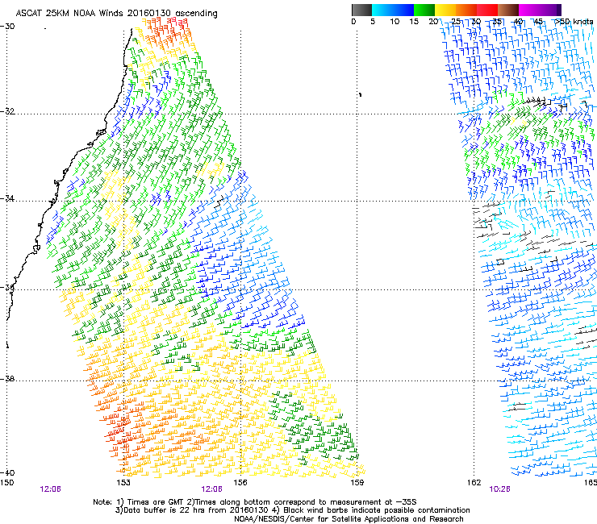The height and width of the screenshot is (524, 597).
Task: Click the '12:06' time label beside longitude 150
Action: (x=50, y=489)
